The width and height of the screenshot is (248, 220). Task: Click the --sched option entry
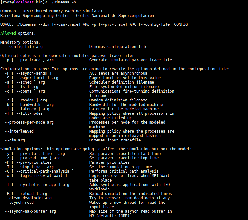tap(25, 82)
